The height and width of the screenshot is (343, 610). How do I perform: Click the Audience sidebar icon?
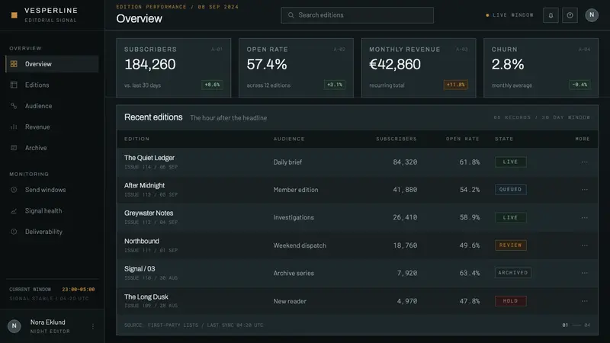(14, 106)
